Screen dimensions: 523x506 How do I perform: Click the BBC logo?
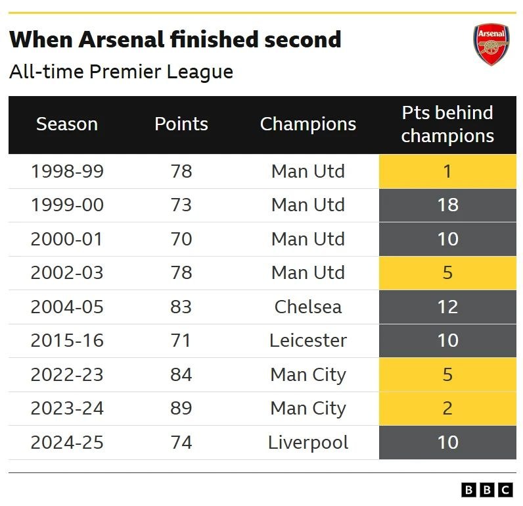tap(487, 490)
